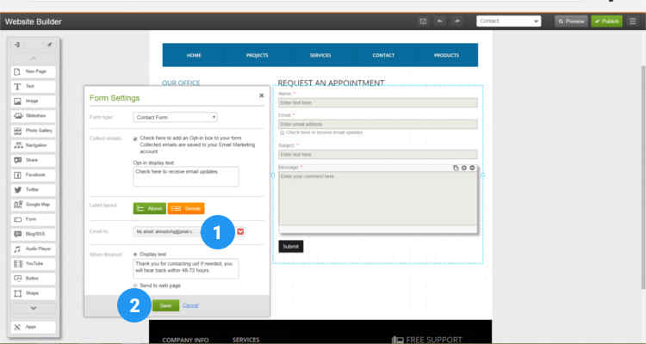
Task: Publish the website
Action: coord(606,21)
